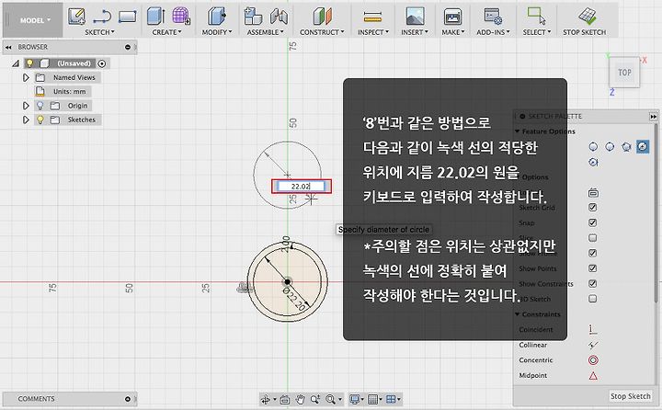Apply the Coincident constraint icon
Viewport: 662px width, 410px height.
click(x=593, y=329)
